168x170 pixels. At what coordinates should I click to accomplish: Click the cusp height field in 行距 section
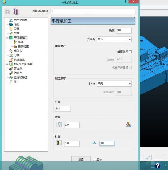click(107, 143)
